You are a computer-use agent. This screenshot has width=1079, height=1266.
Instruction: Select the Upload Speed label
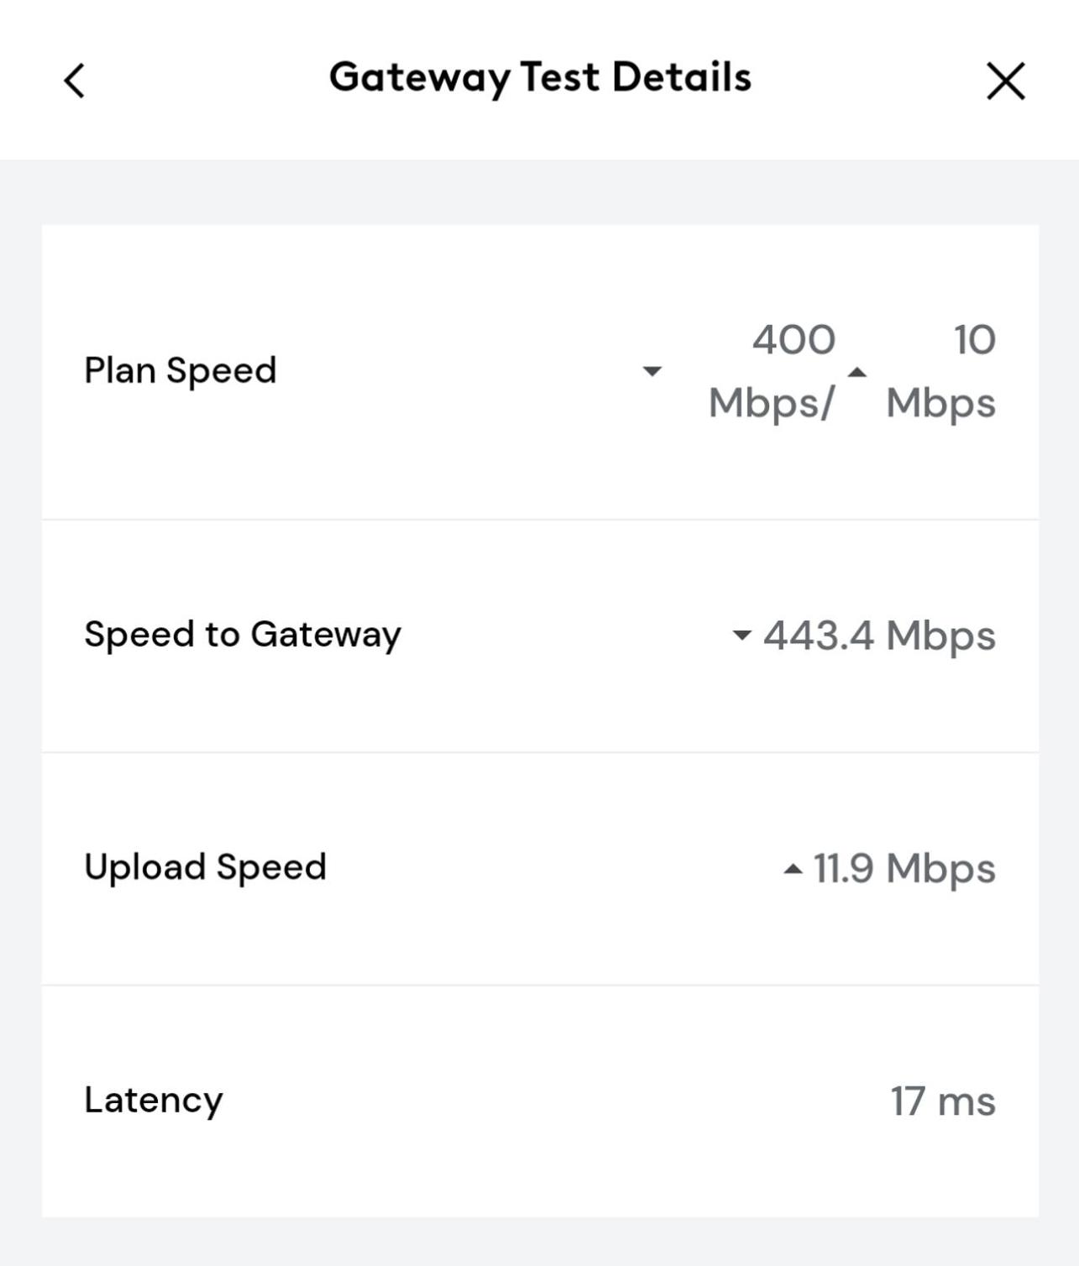[x=205, y=867]
